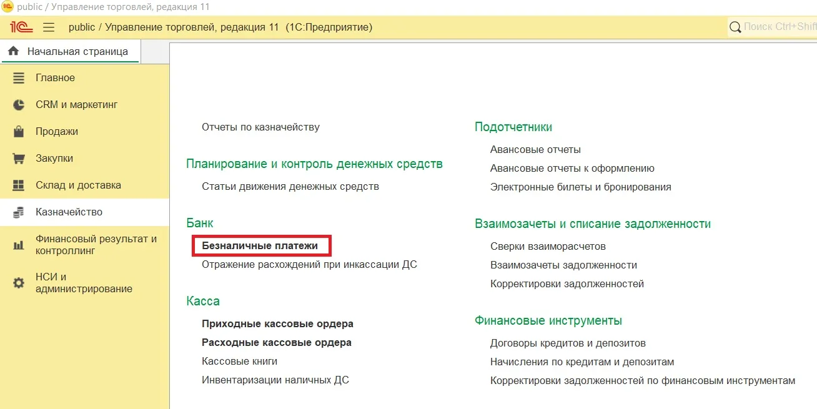Click the Продажи shopping bag icon

[x=19, y=132]
